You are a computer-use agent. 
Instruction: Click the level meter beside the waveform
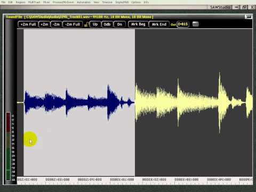click(8, 146)
